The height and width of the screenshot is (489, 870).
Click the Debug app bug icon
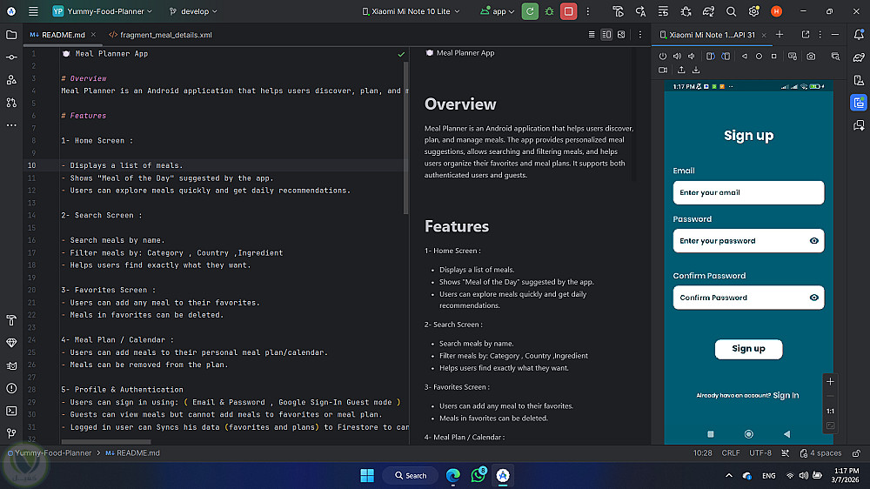click(549, 11)
